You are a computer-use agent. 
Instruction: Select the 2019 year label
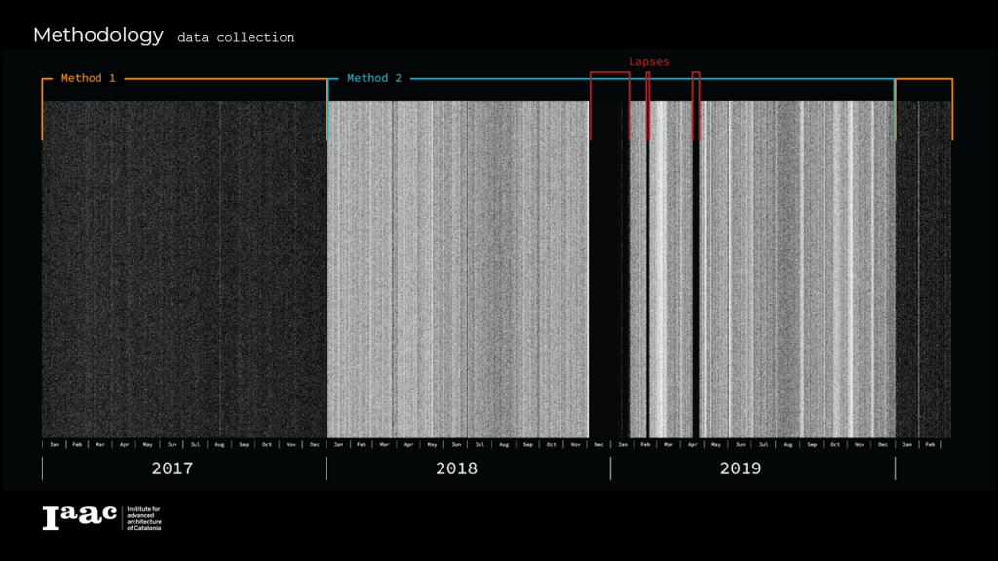click(741, 468)
